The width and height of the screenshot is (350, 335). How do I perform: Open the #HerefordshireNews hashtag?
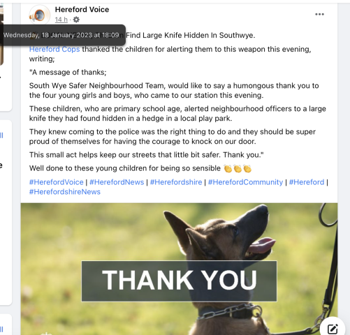click(x=65, y=192)
